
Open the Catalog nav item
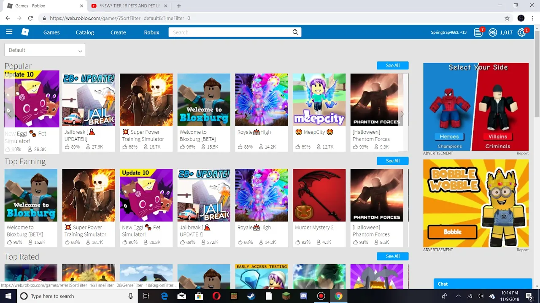tap(85, 32)
